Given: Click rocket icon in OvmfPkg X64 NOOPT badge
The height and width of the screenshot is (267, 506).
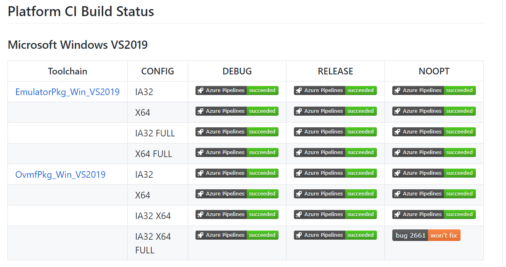Looking at the screenshot, I should pyautogui.click(x=397, y=194).
